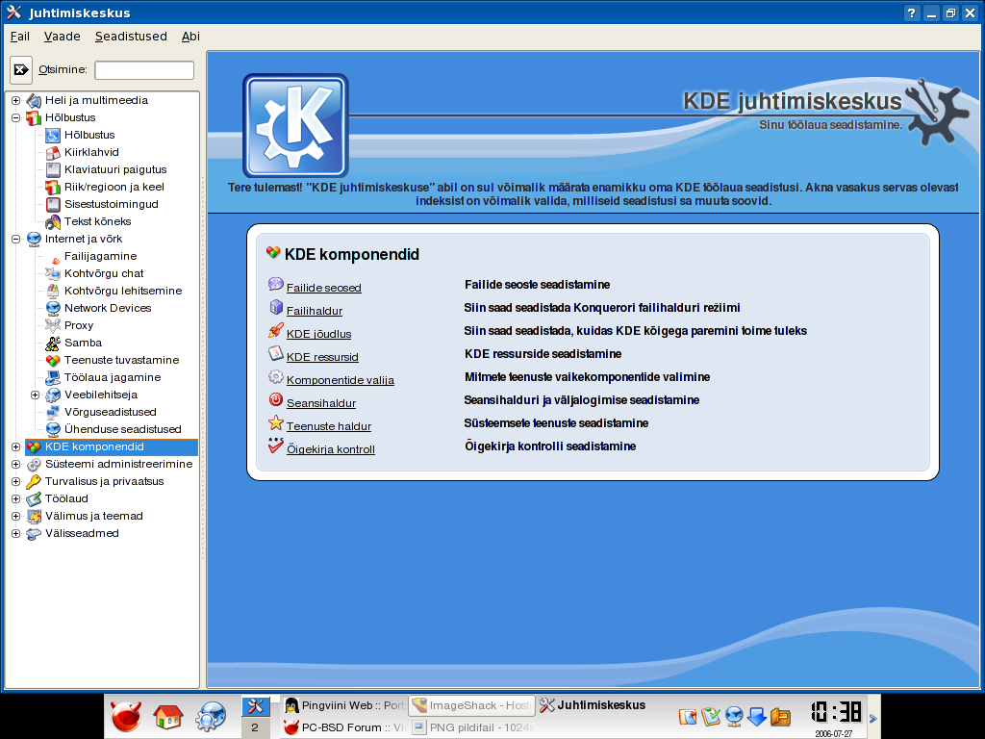
Task: Select the Hõlbustus child item
Action: 89,135
